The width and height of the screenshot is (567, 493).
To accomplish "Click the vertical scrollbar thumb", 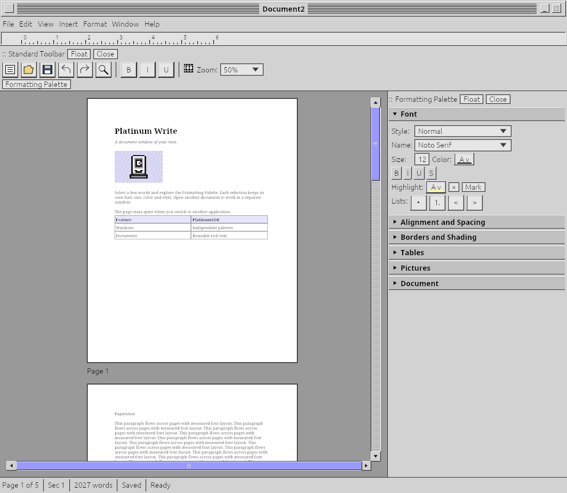I will (x=376, y=144).
